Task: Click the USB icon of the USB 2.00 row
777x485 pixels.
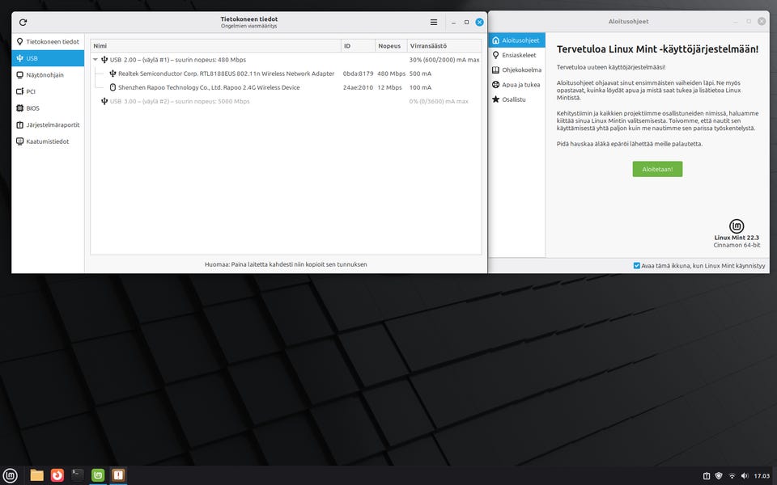Action: [x=104, y=59]
